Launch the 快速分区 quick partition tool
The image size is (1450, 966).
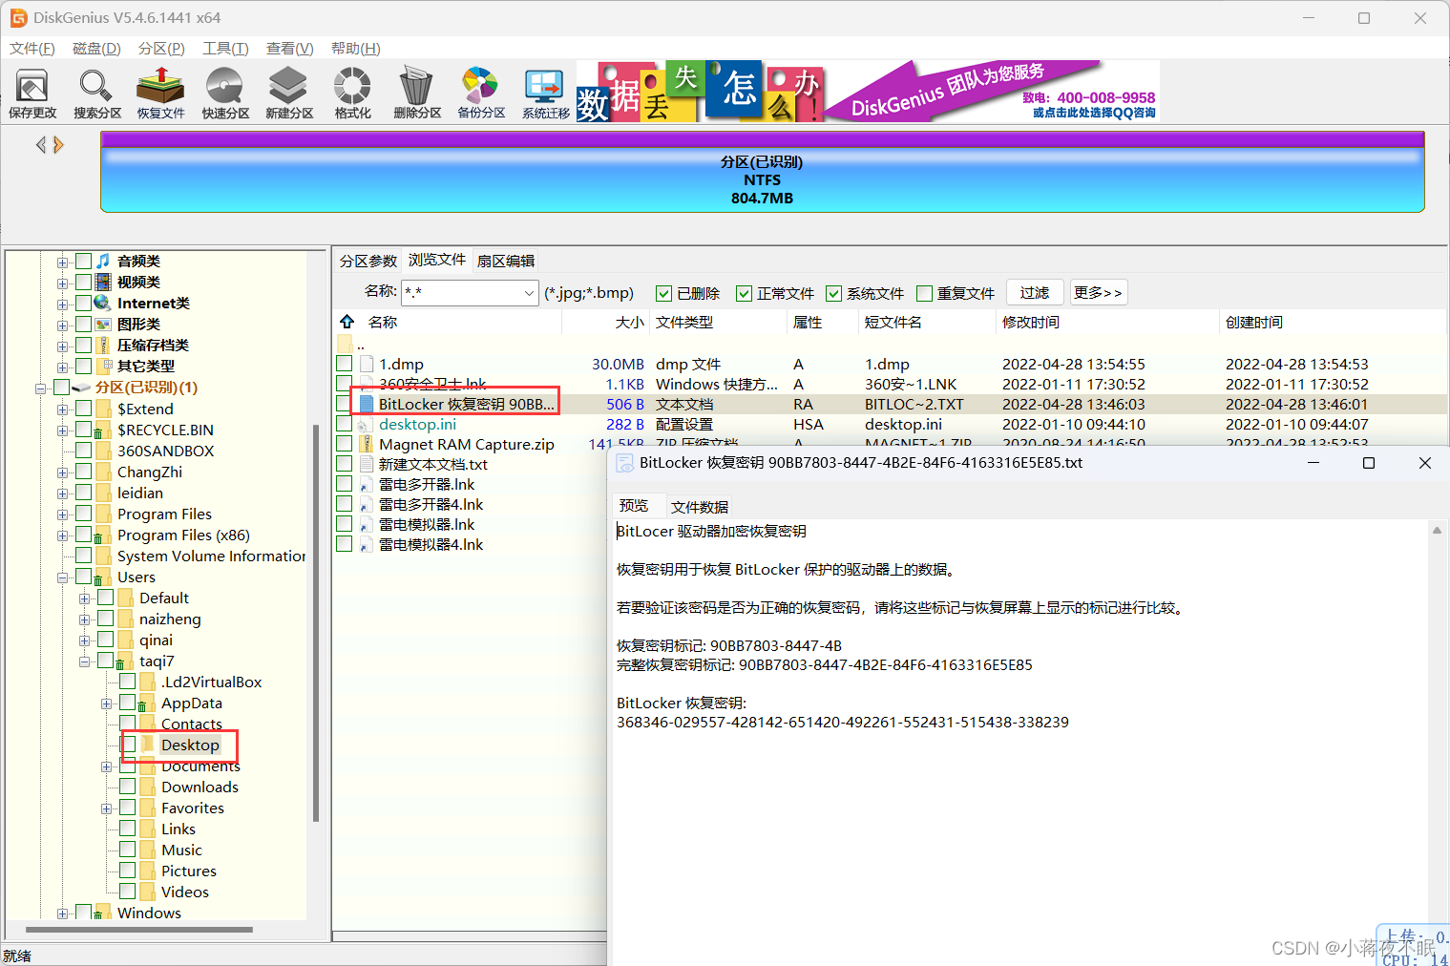pos(224,93)
